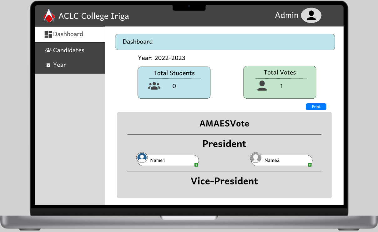Click the ACLC College Iriga logo
Screen dimensions: 378x232
coord(49,16)
